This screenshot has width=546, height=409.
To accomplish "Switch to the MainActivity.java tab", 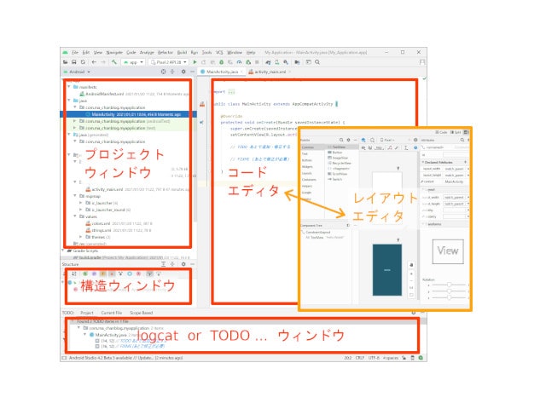I will 222,72.
